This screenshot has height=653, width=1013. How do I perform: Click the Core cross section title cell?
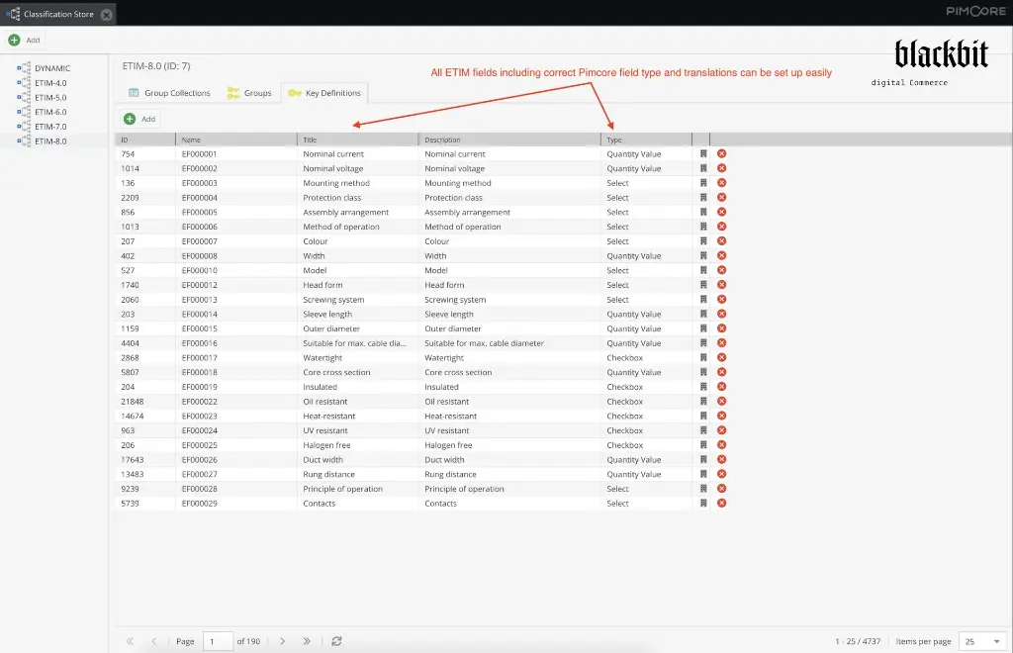coord(358,372)
